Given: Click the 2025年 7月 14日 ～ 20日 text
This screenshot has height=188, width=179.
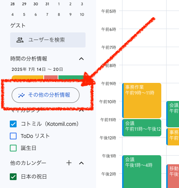Looking at the screenshot, I should 37,69.
